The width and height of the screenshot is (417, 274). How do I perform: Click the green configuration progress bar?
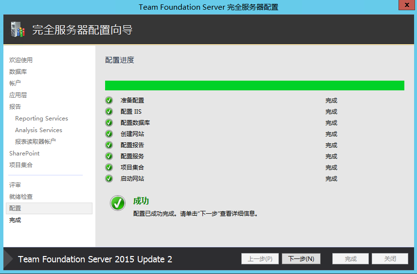(x=254, y=86)
